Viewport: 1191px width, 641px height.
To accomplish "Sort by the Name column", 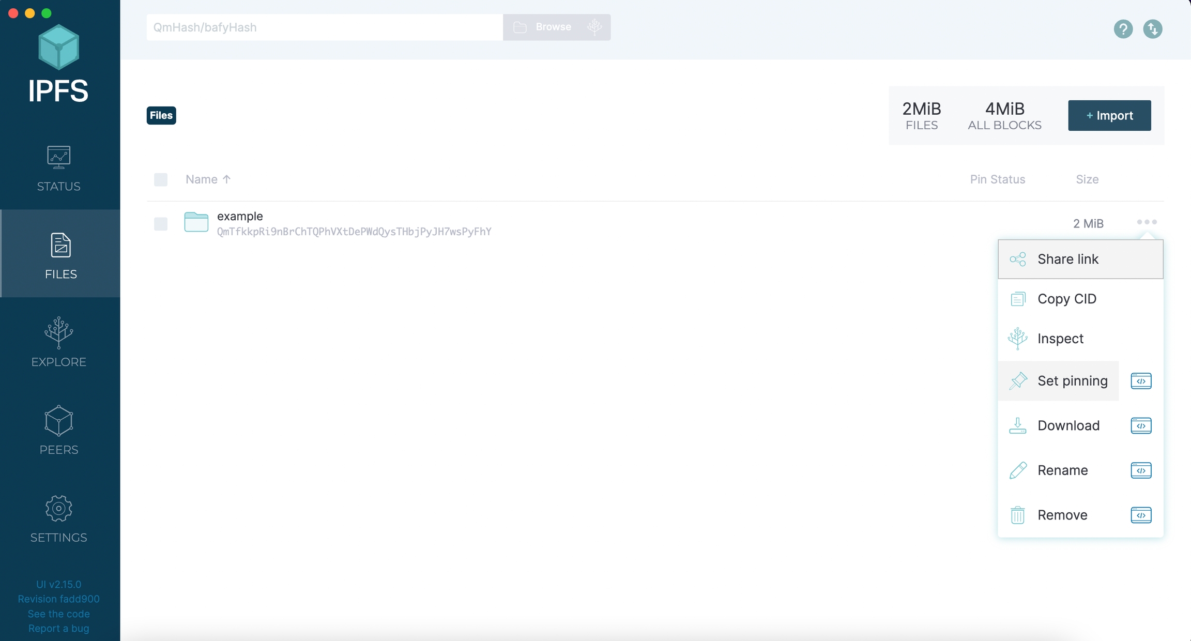I will click(x=208, y=179).
